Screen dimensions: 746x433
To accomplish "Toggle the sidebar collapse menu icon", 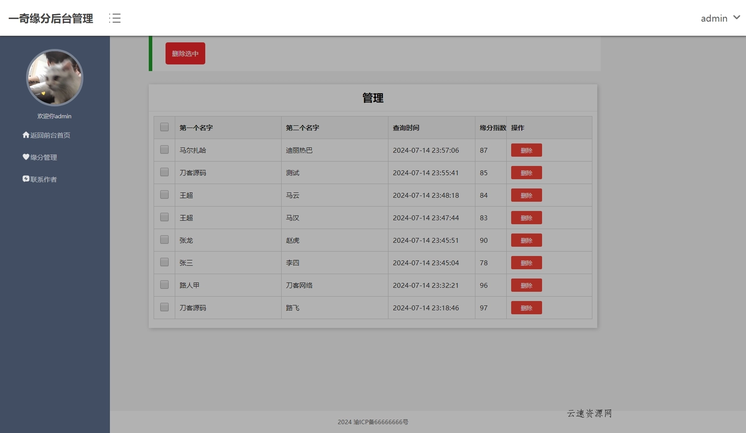I will click(x=115, y=18).
